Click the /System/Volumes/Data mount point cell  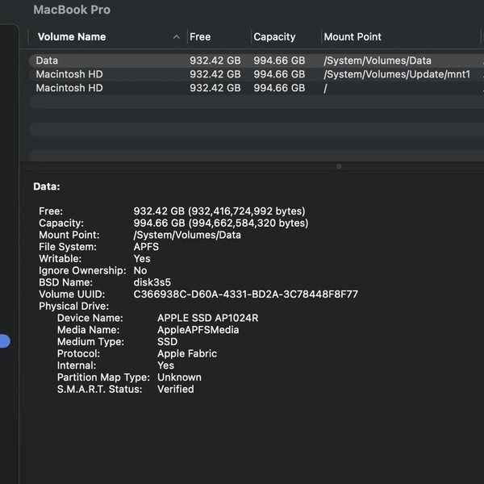click(378, 60)
